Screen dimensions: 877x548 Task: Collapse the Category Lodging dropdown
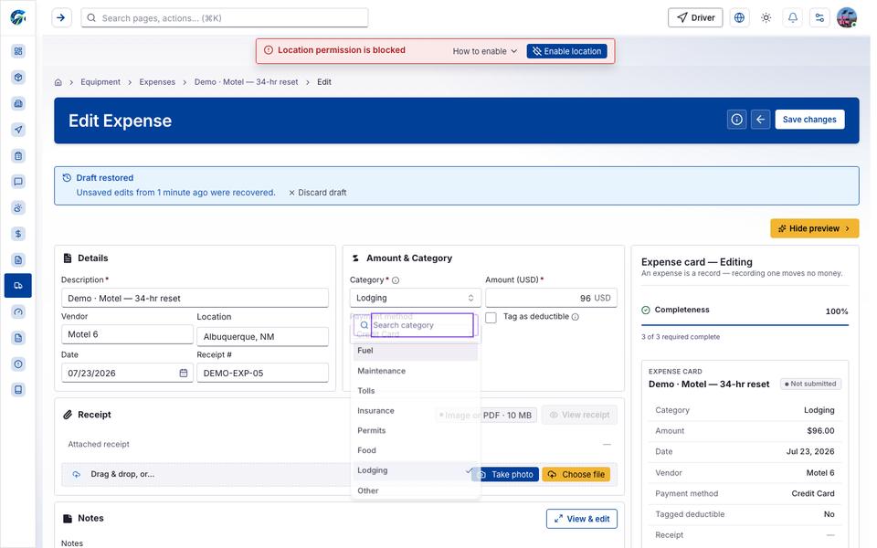click(415, 298)
